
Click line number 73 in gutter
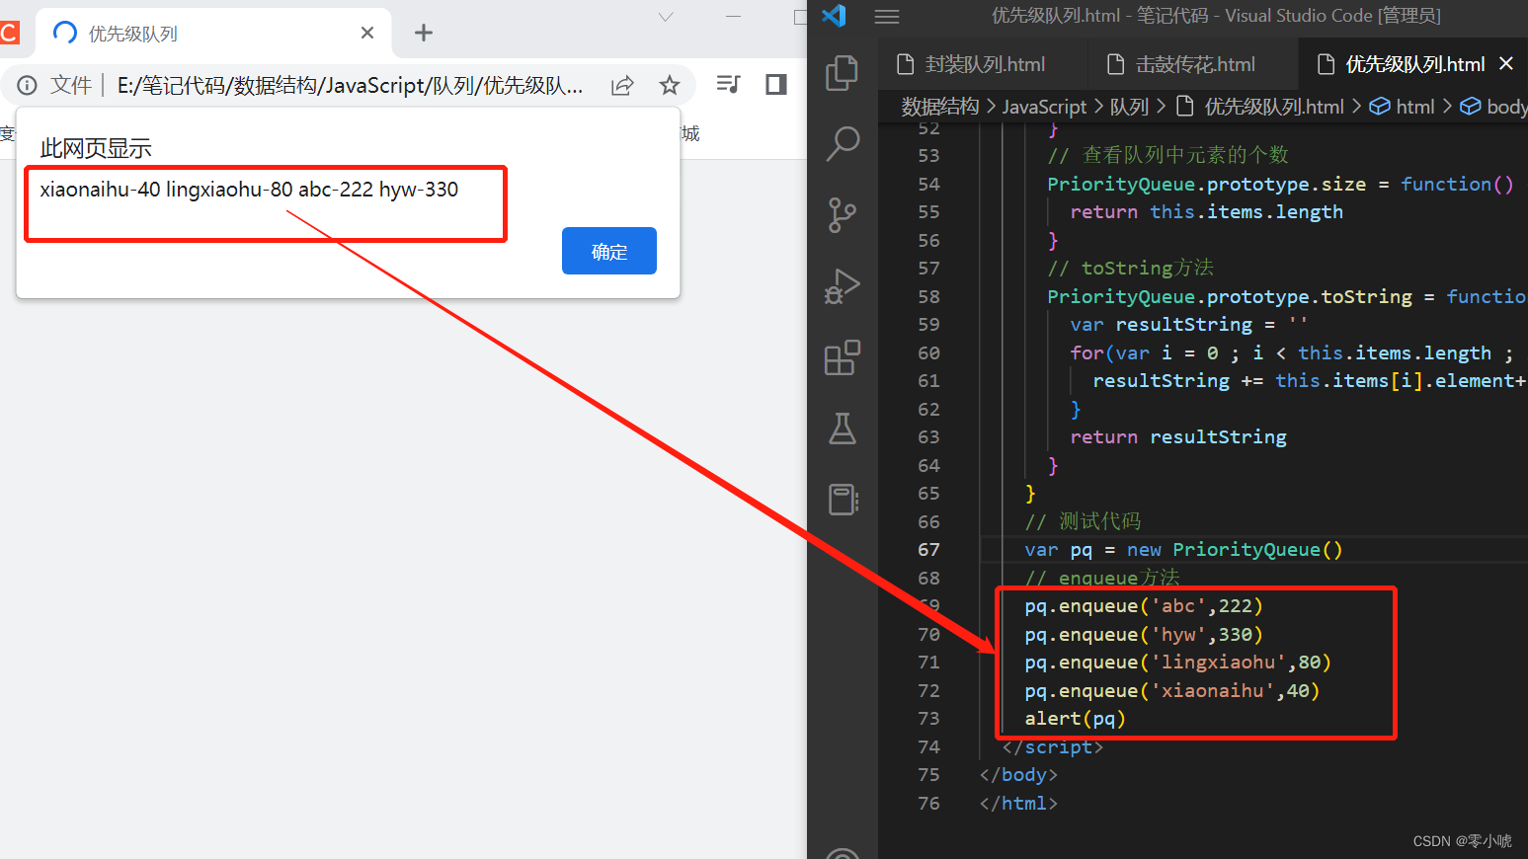(x=928, y=719)
